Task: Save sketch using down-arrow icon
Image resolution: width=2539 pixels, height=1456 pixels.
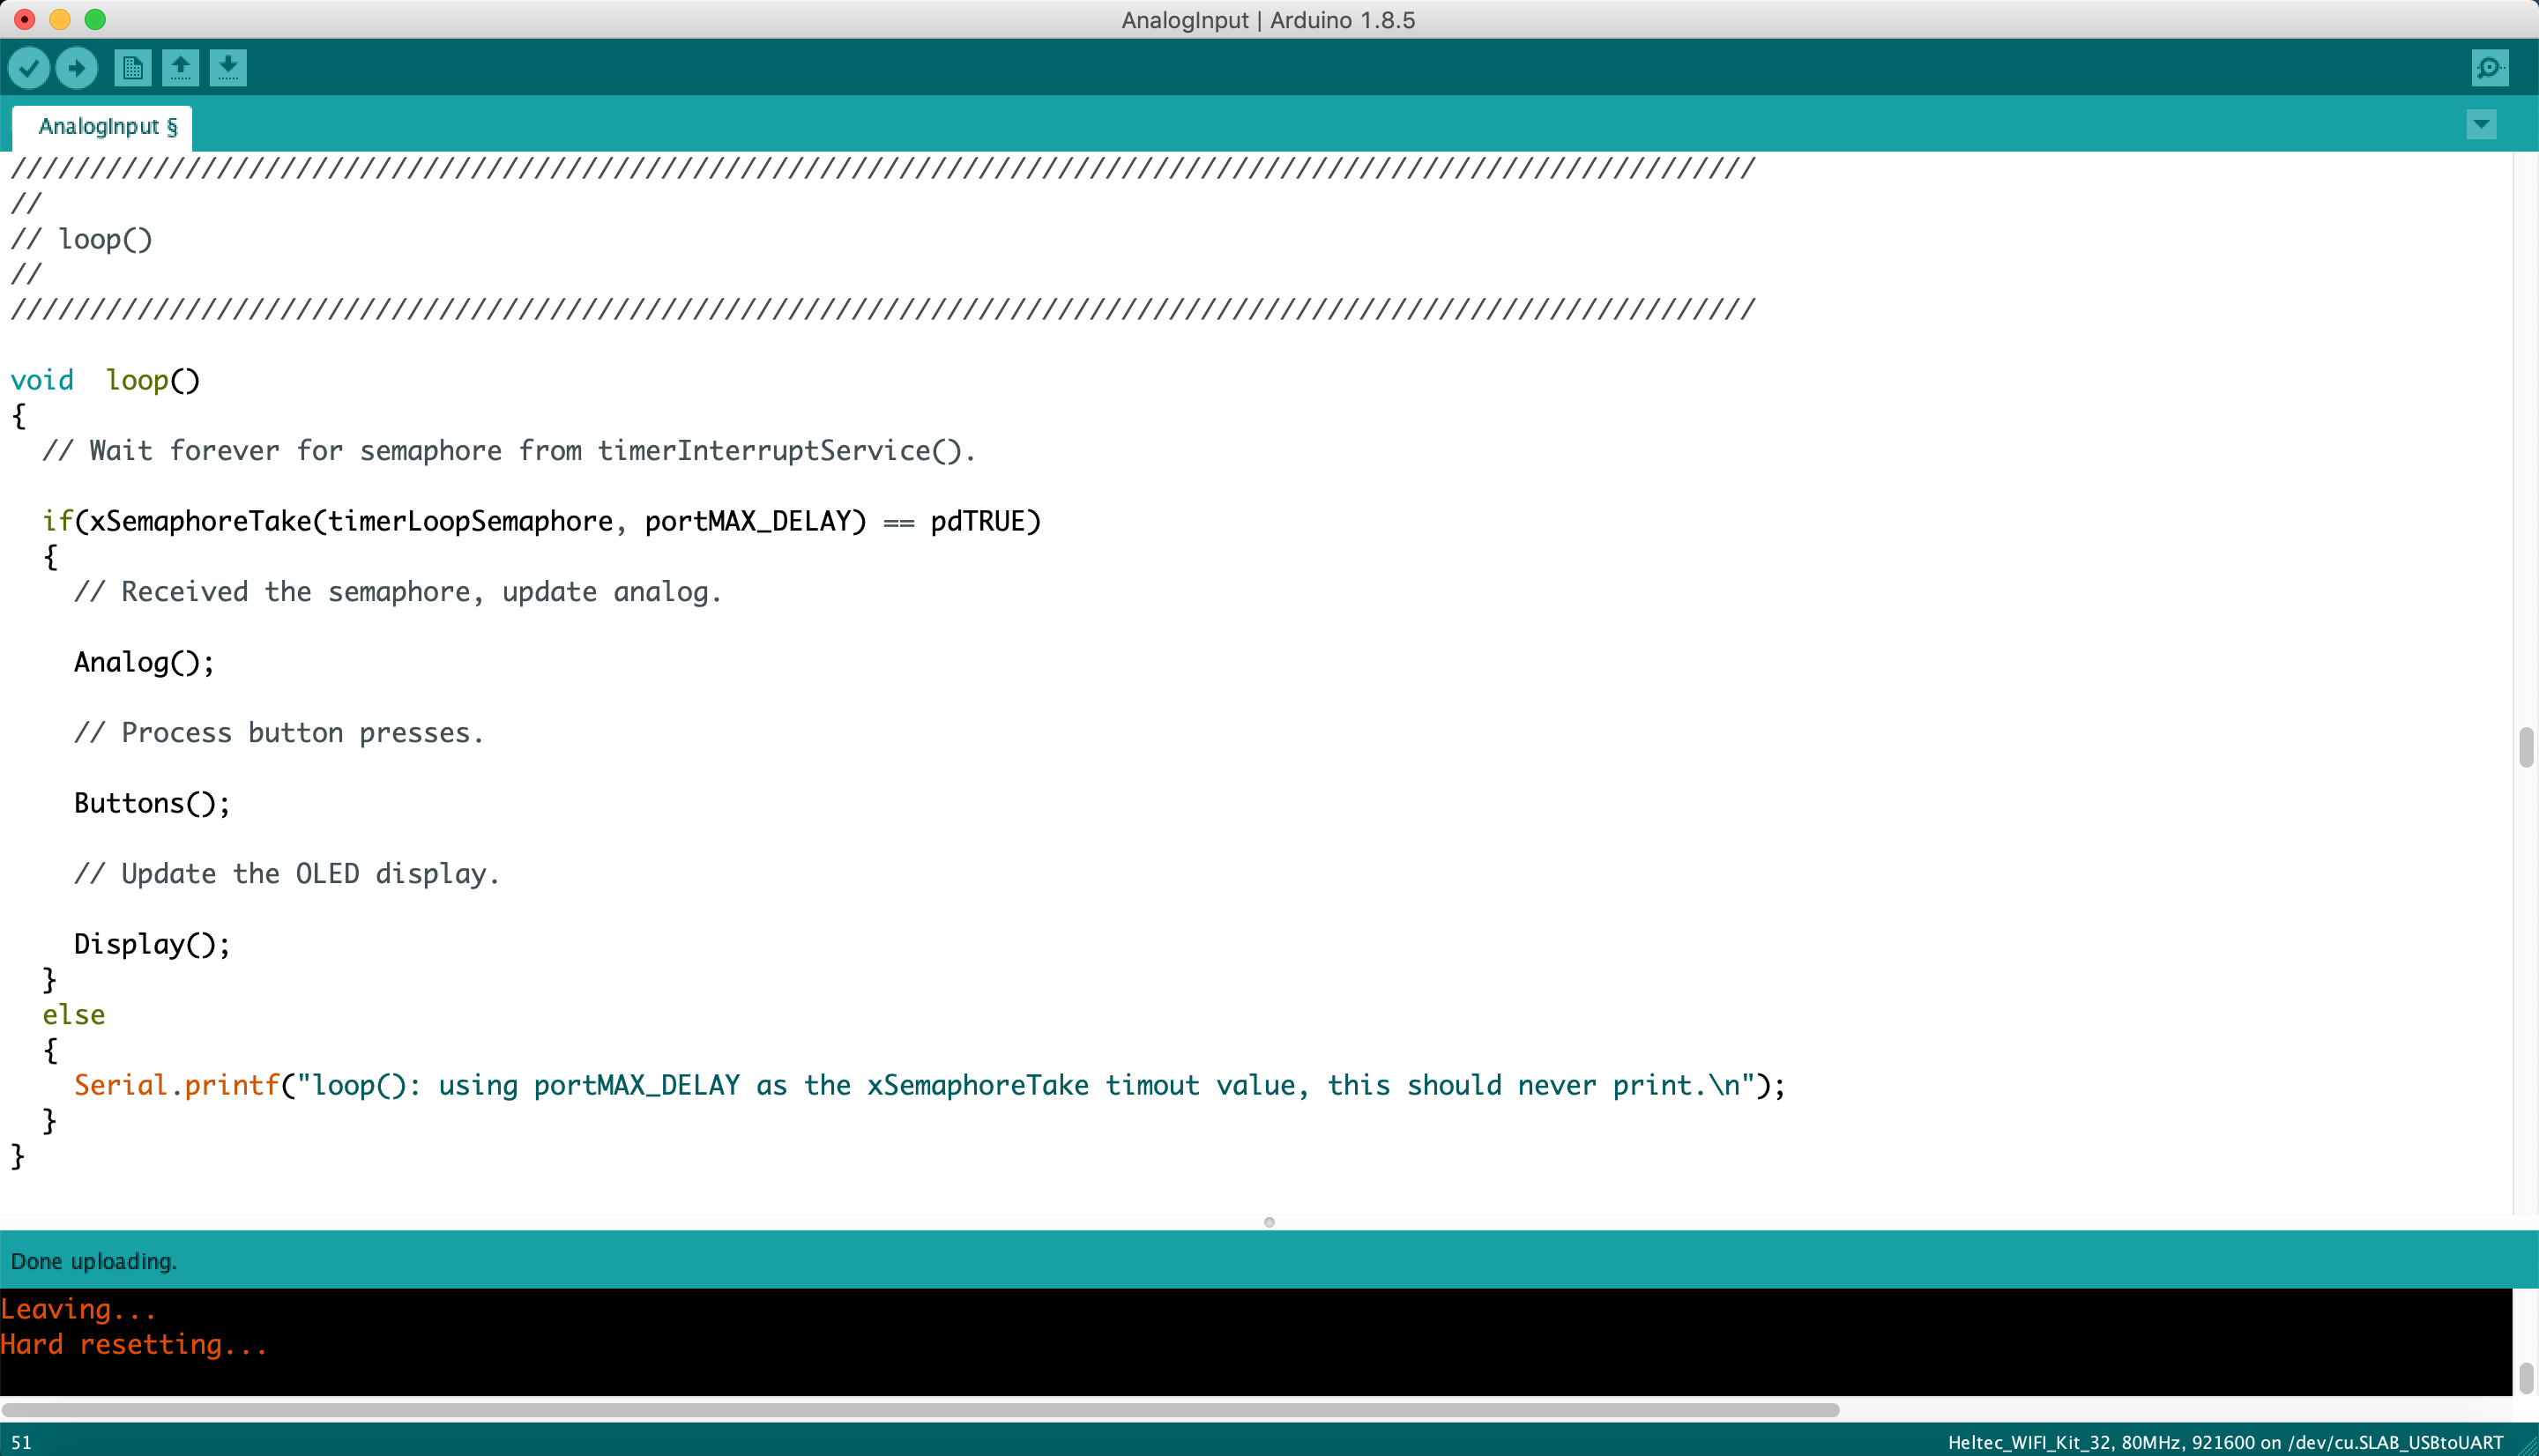Action: (x=229, y=68)
